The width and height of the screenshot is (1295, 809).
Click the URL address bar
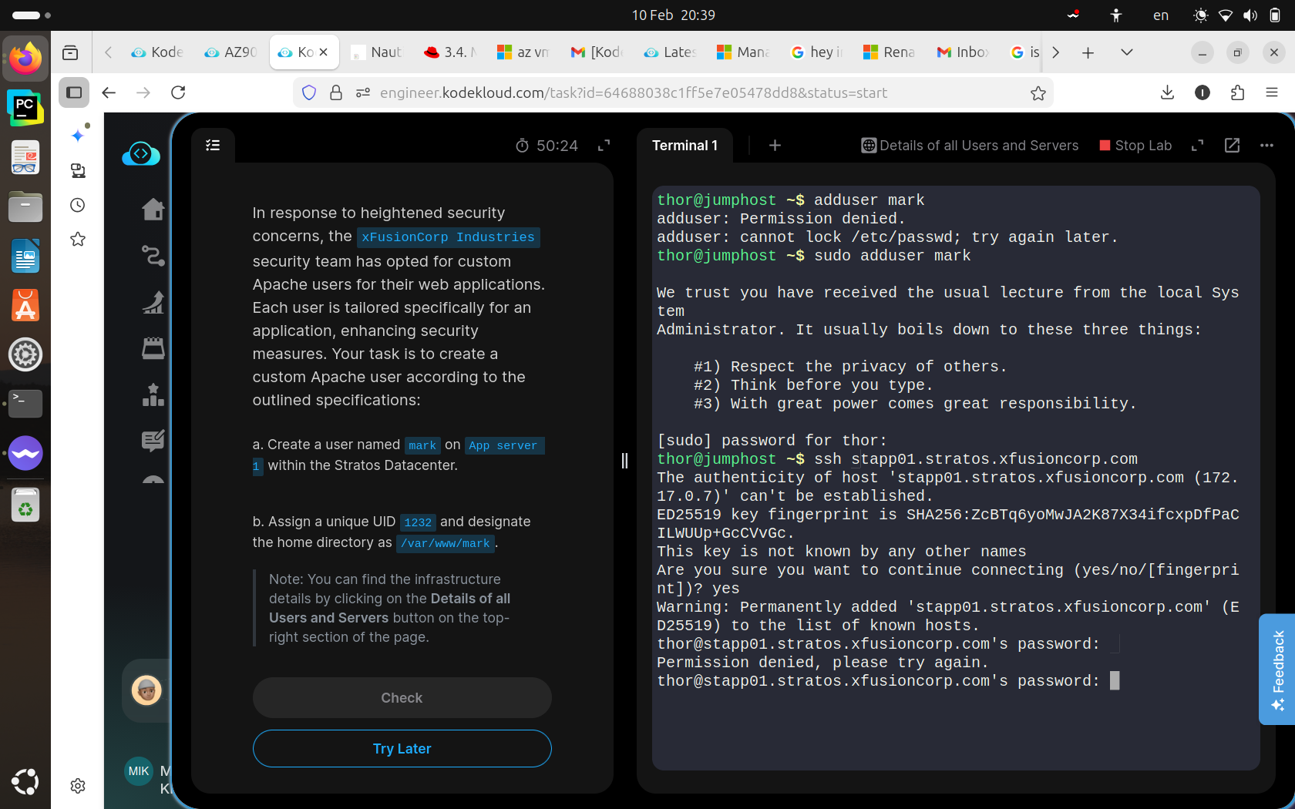click(632, 93)
